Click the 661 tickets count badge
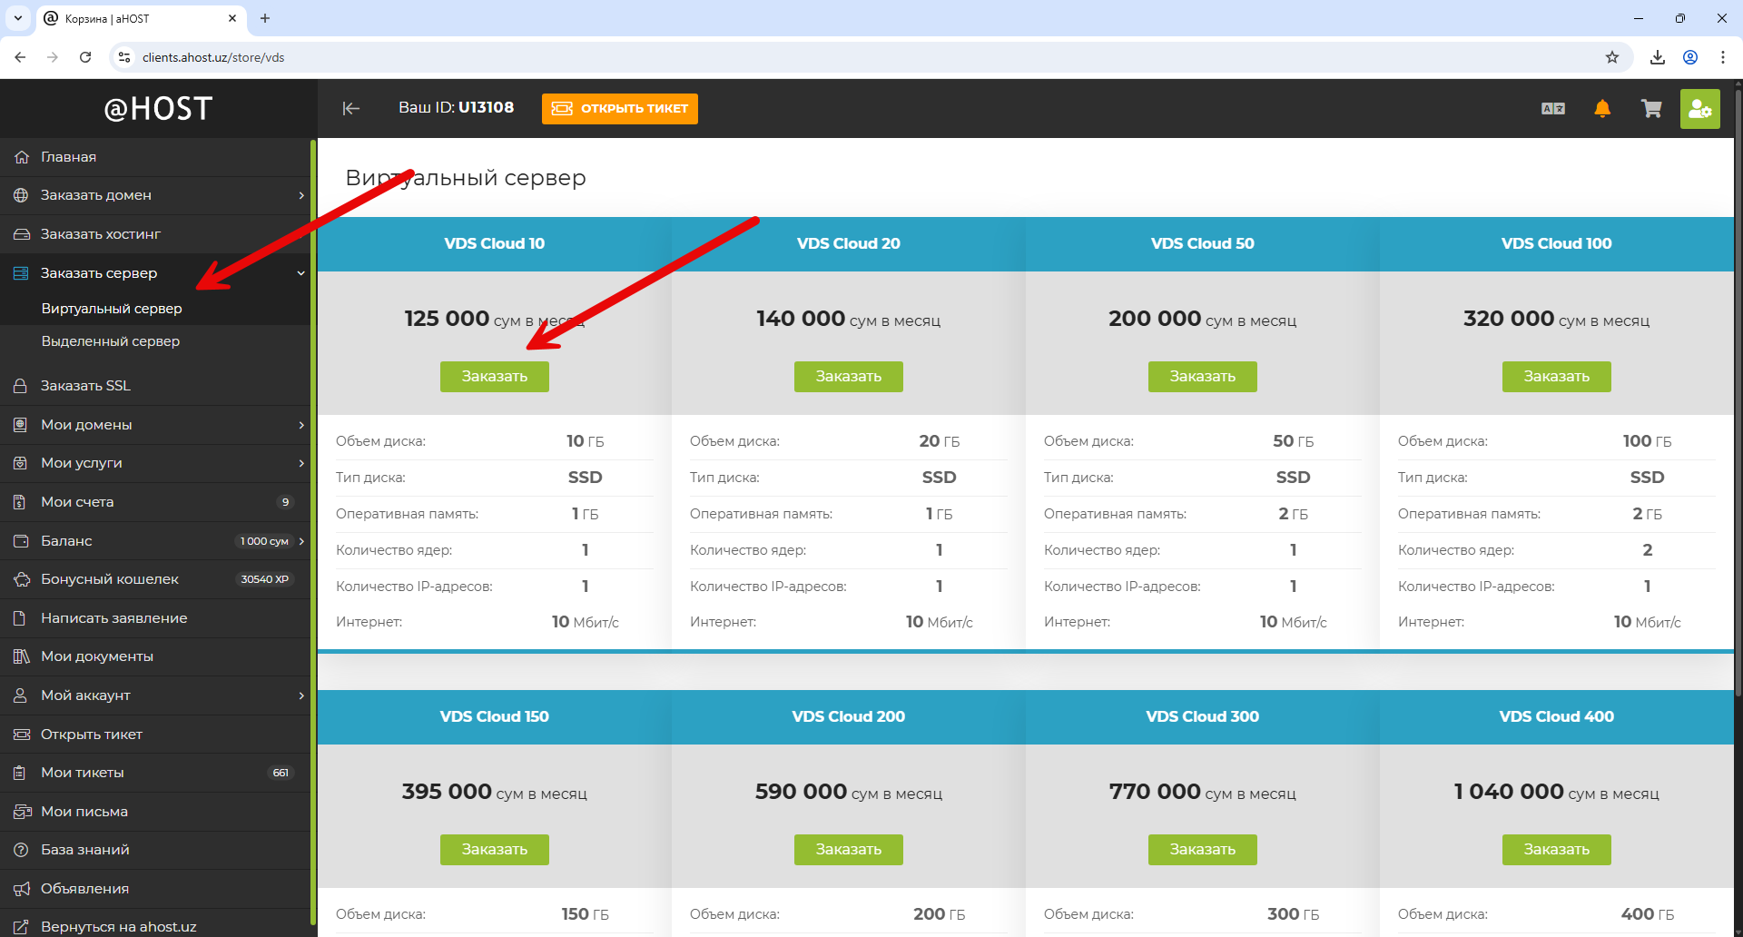 281,773
